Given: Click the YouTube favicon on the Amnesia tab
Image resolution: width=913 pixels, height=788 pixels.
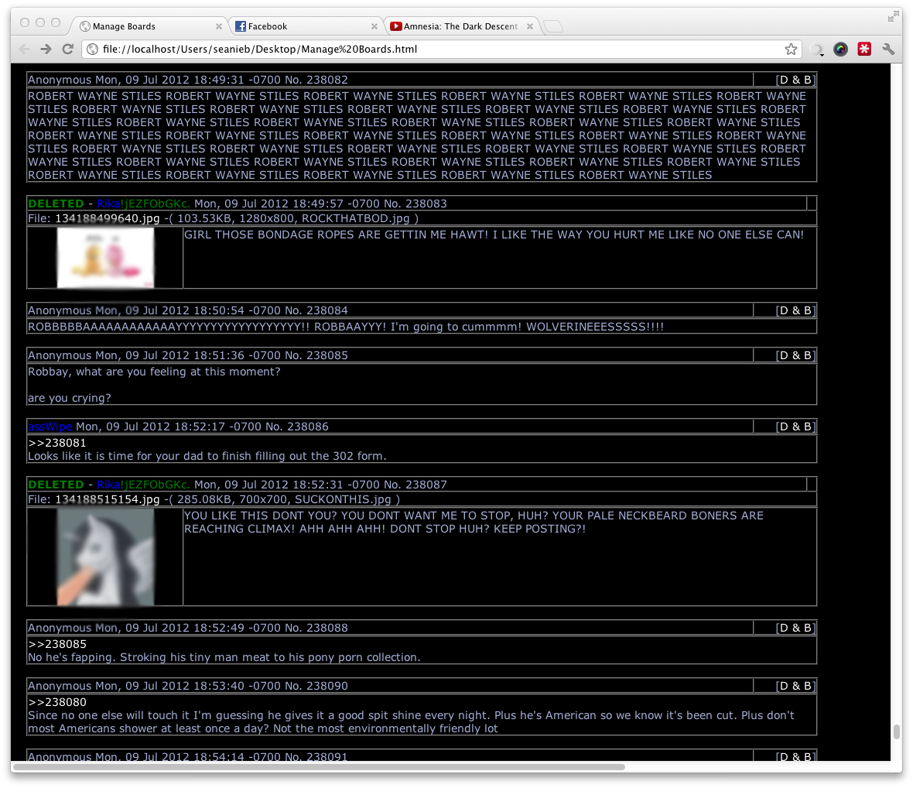Looking at the screenshot, I should pyautogui.click(x=395, y=26).
